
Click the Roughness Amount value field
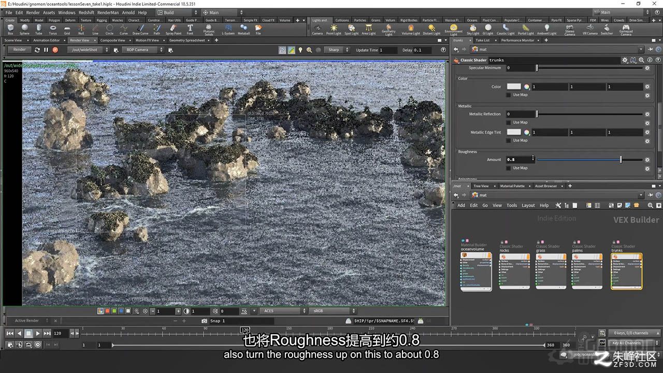(520, 160)
